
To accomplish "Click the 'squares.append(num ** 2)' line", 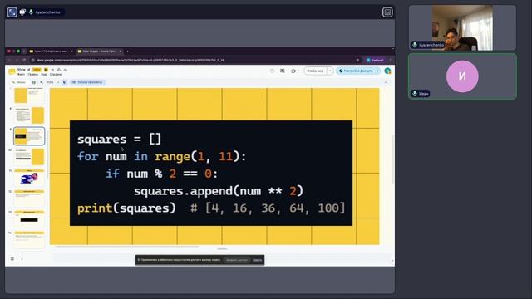I will click(219, 191).
